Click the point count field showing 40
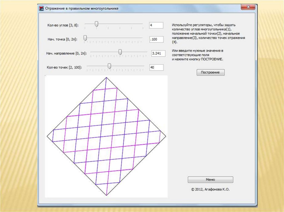Screen dimensions: 284x212 pos(156,67)
